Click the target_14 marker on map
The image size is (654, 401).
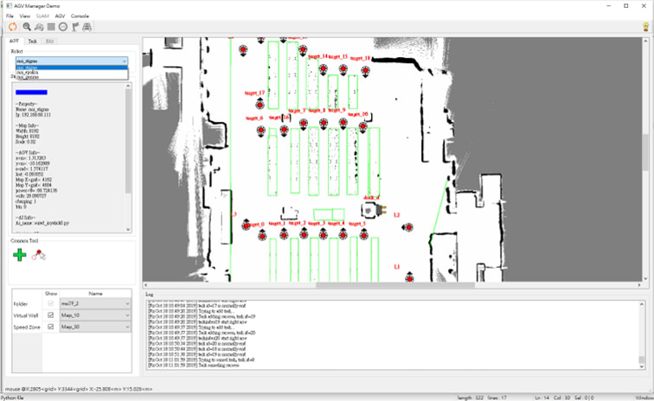tap(324, 68)
